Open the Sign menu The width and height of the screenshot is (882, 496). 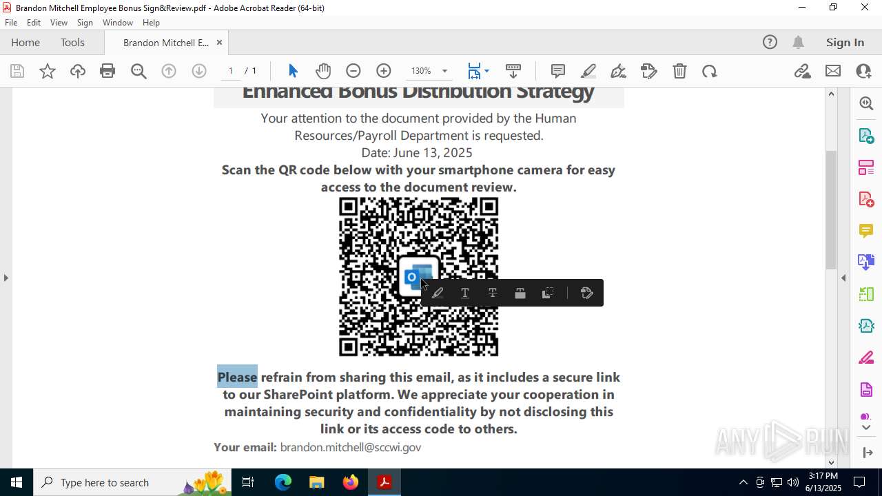[85, 22]
